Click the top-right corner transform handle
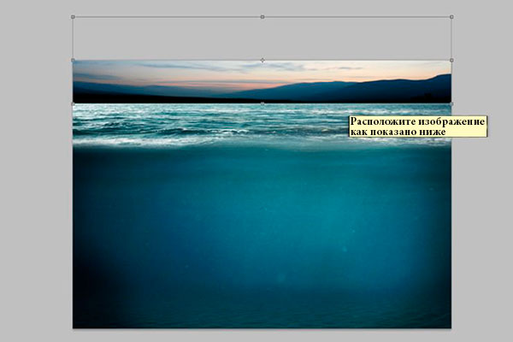The width and height of the screenshot is (513, 342). pos(451,17)
